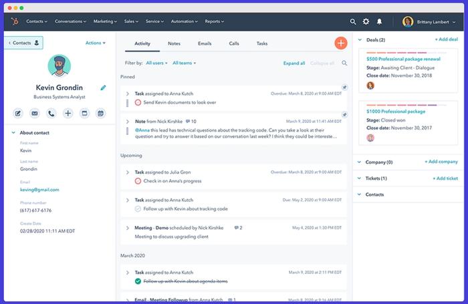Image resolution: width=468 pixels, height=304 pixels.
Task: Open the Sales navigation menu
Action: (x=131, y=21)
